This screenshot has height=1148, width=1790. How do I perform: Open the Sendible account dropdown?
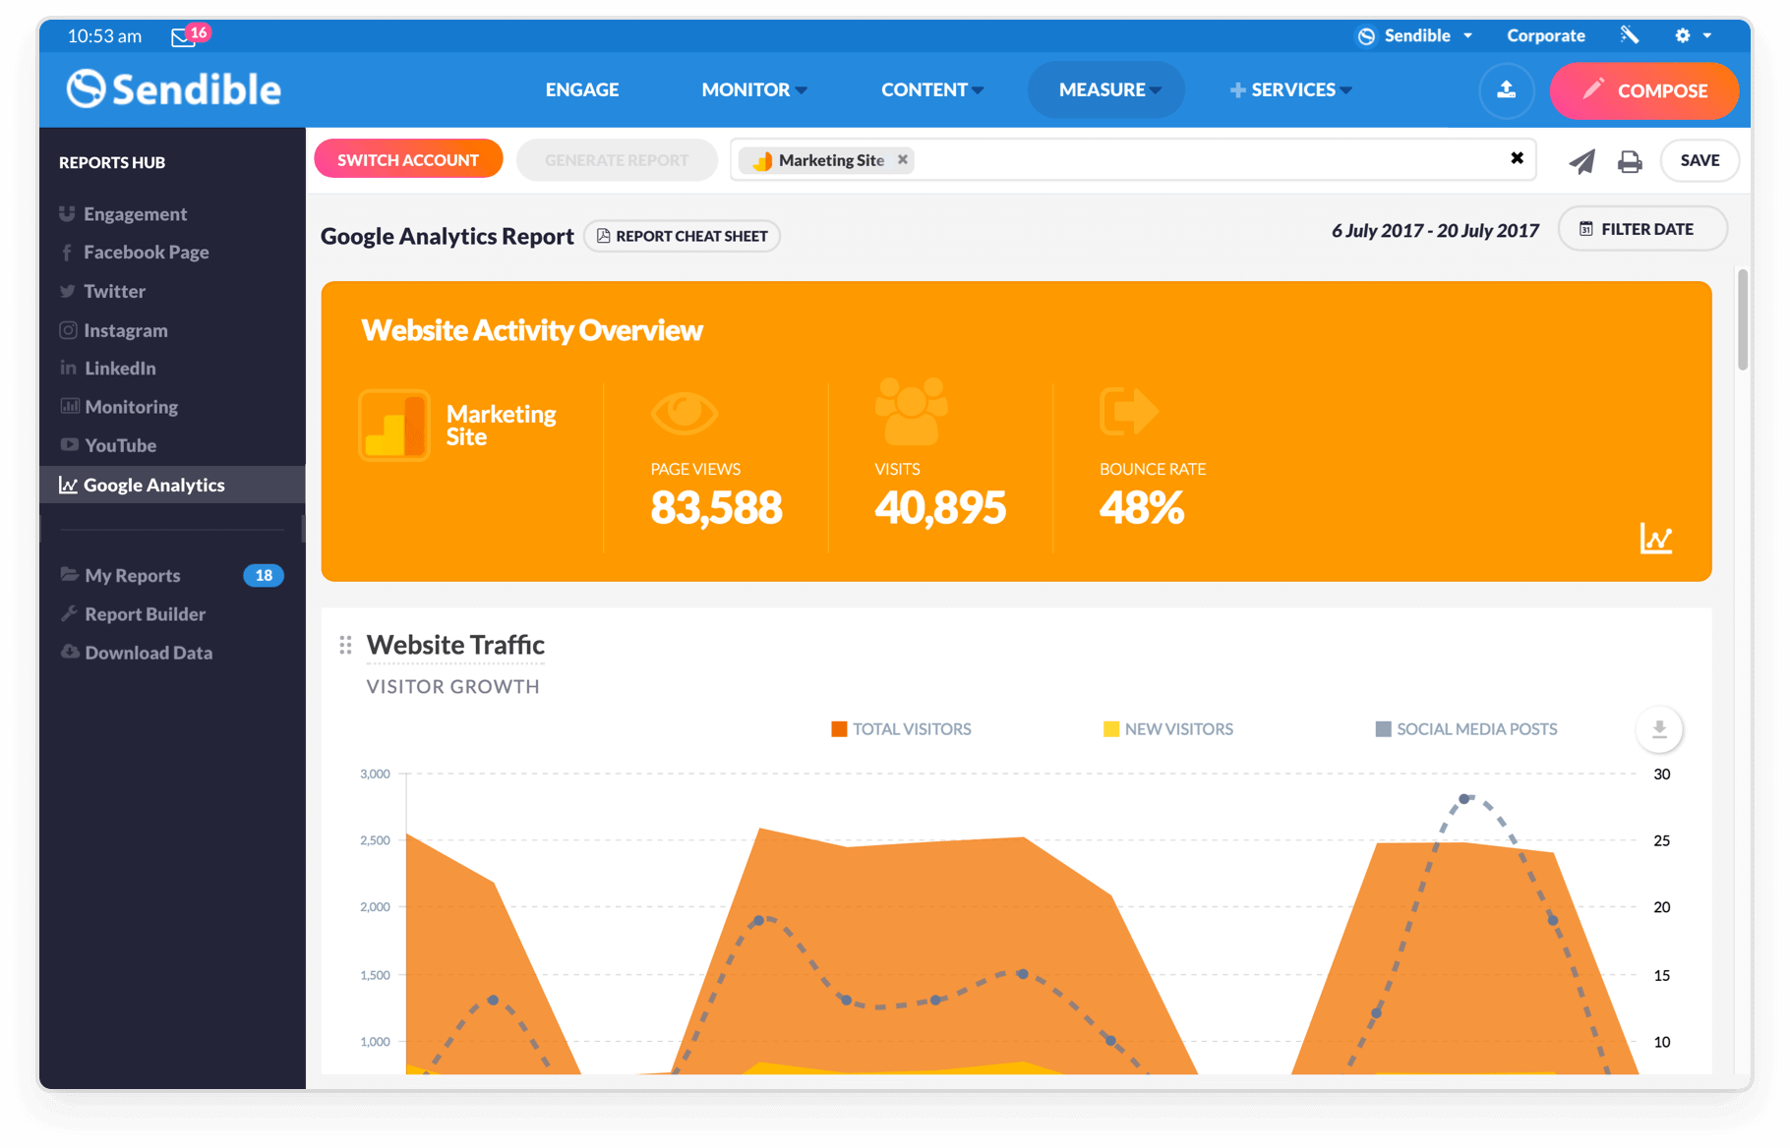pos(1415,35)
